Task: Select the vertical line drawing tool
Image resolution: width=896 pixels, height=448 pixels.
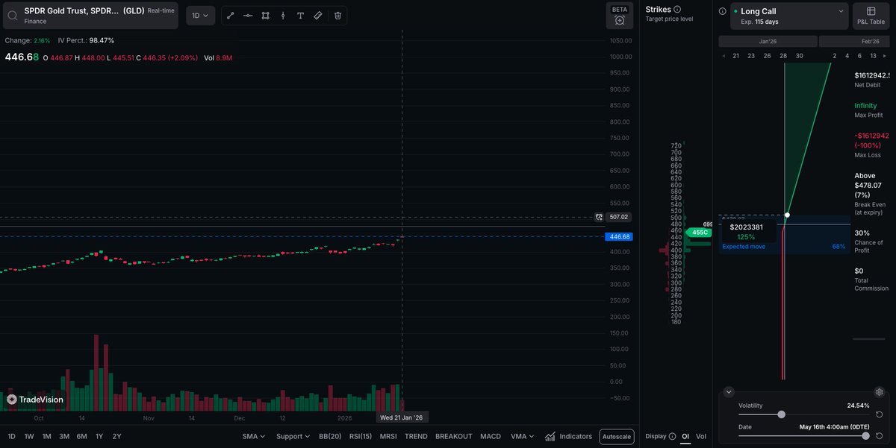Action: (283, 15)
